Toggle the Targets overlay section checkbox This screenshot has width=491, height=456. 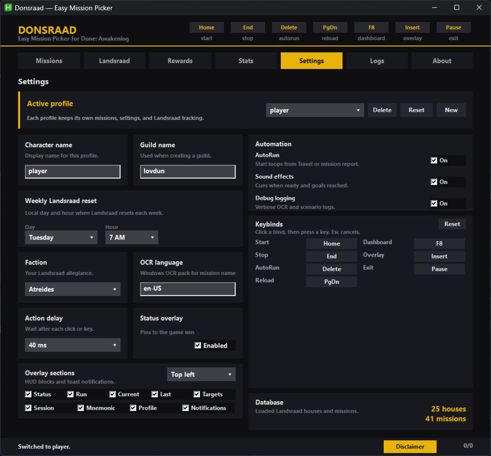197,394
